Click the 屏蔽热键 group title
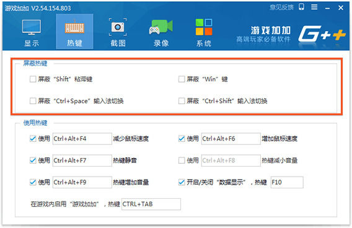 click(35, 63)
